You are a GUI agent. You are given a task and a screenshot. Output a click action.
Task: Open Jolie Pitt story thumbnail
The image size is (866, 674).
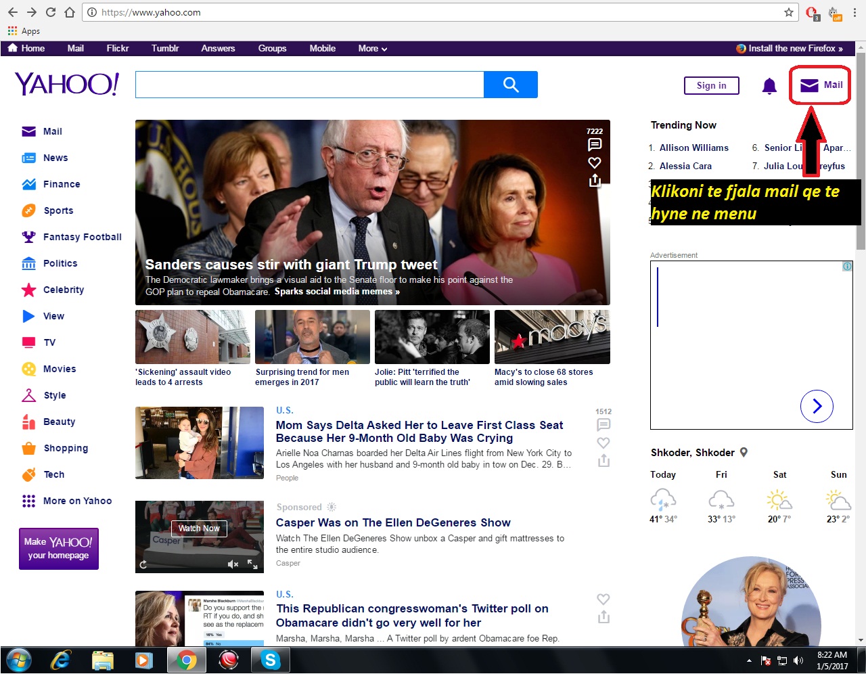[432, 337]
